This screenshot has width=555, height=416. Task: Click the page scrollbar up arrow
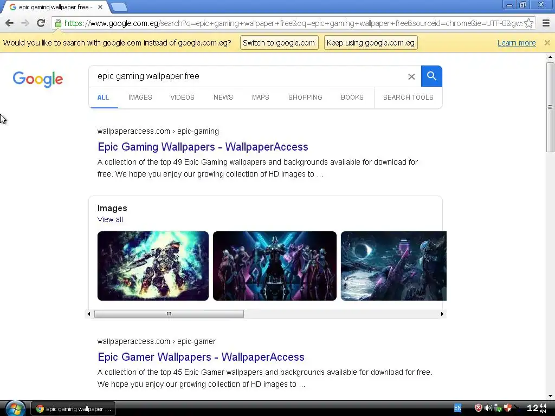click(x=550, y=56)
